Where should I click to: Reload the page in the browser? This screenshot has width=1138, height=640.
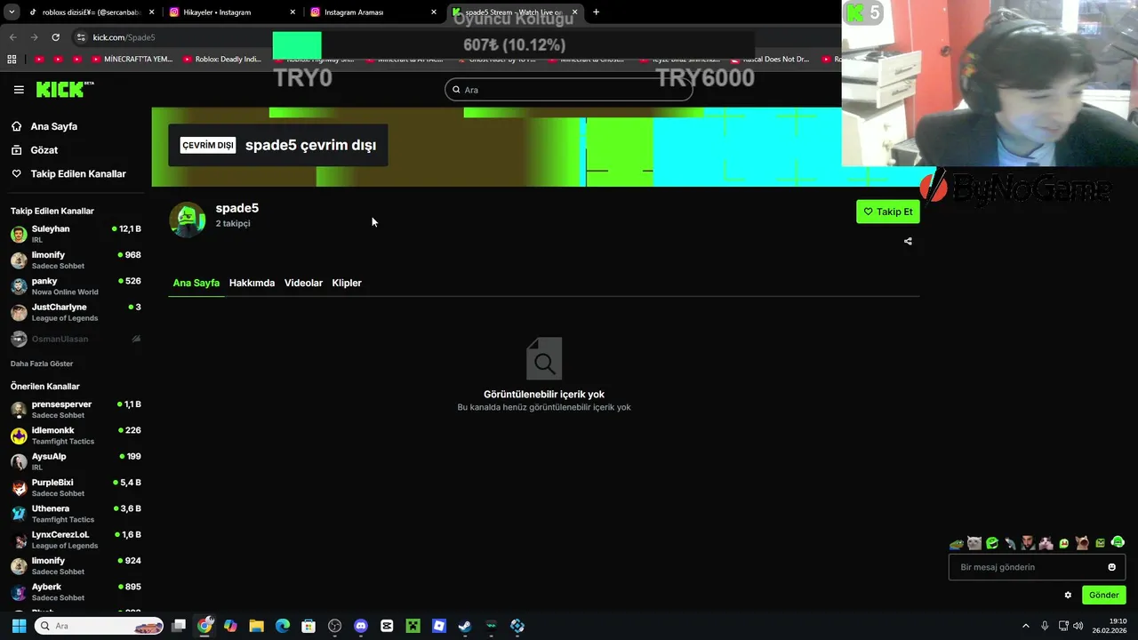(x=55, y=37)
